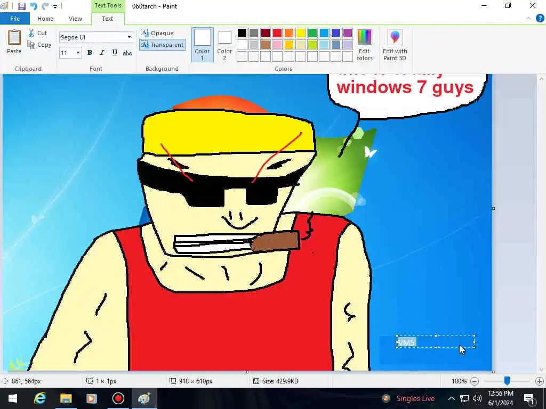Pick the dark red color swatch

pyautogui.click(x=266, y=32)
